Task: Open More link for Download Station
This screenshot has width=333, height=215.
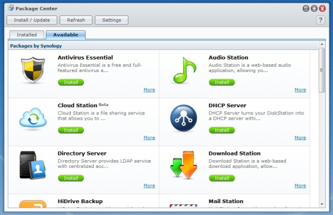Action: [x=300, y=185]
